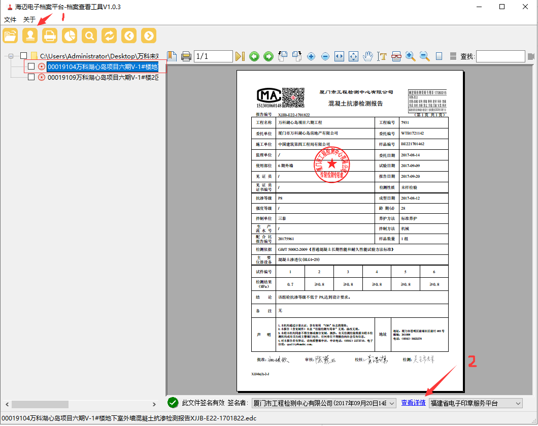
Task: Click the find next icon beside search box
Action: (531, 56)
